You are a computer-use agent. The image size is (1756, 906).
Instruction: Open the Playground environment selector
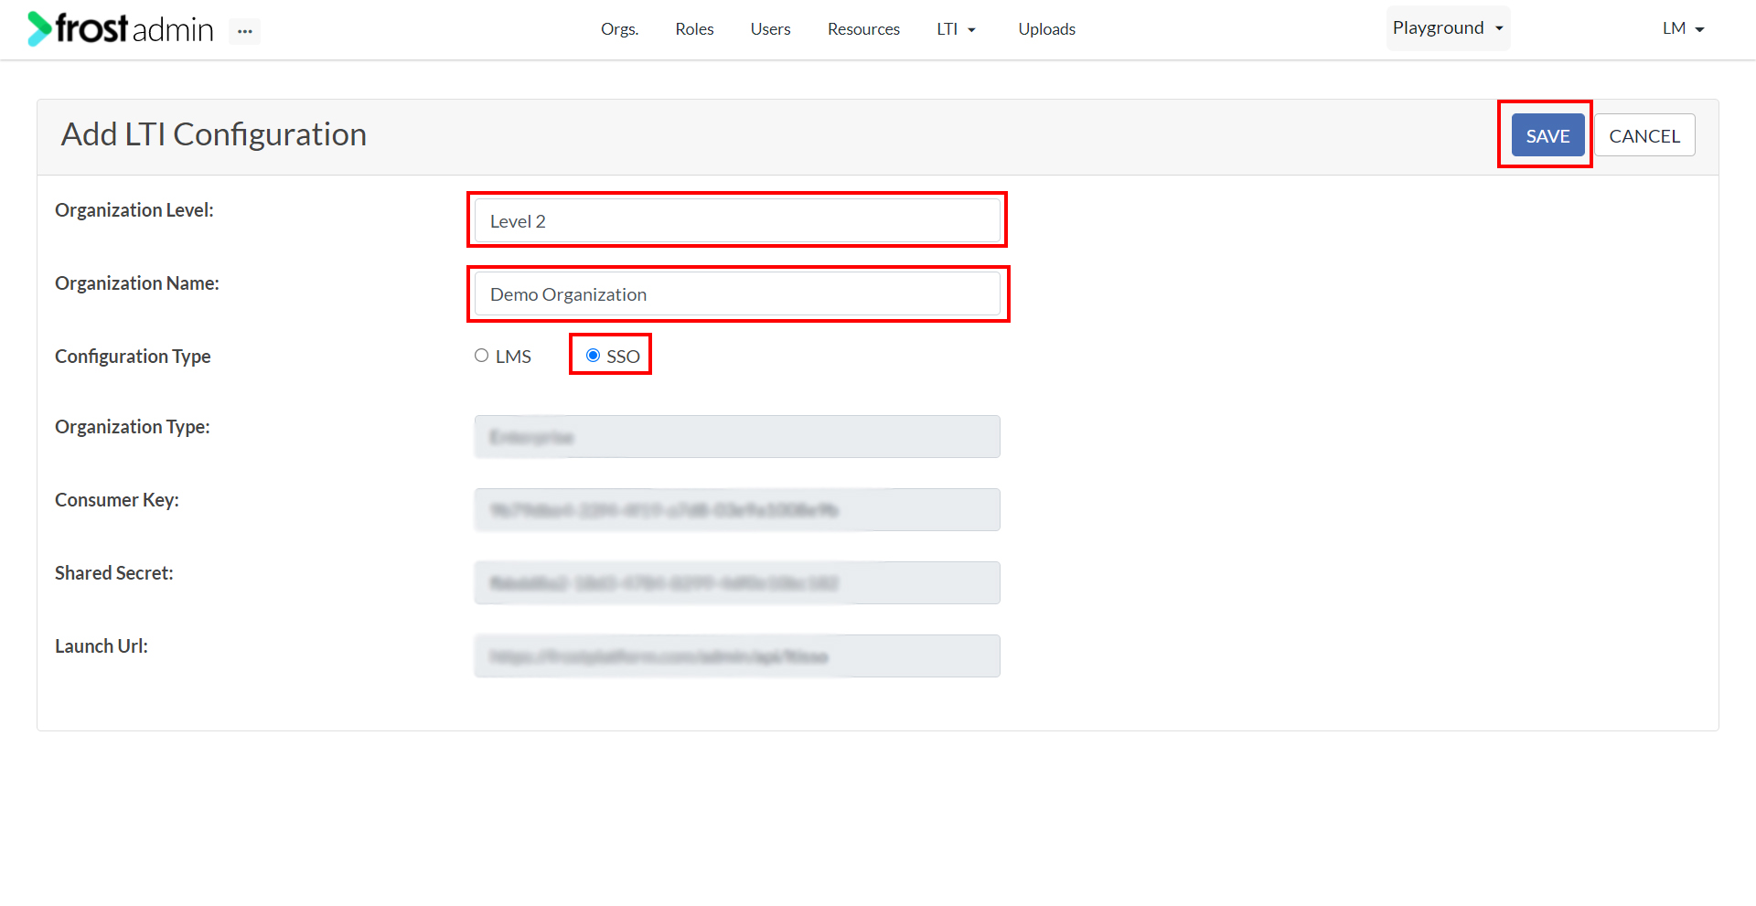1447,28
